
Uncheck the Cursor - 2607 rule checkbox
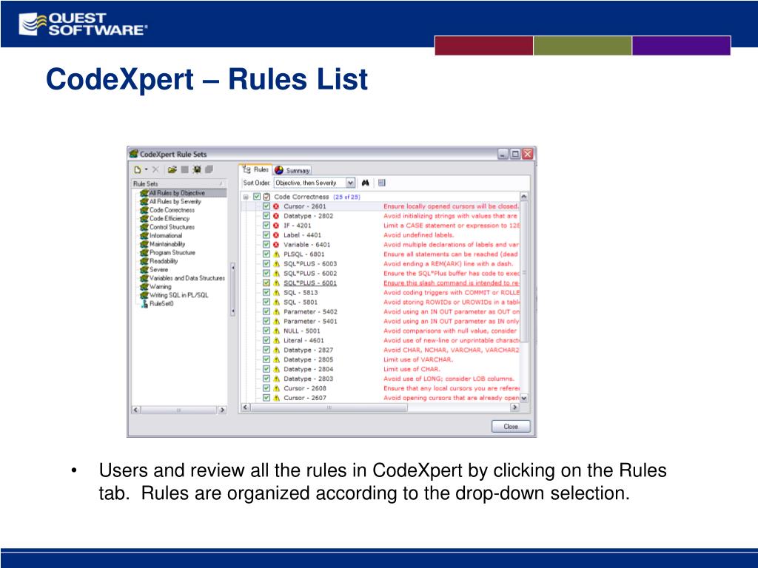click(266, 398)
